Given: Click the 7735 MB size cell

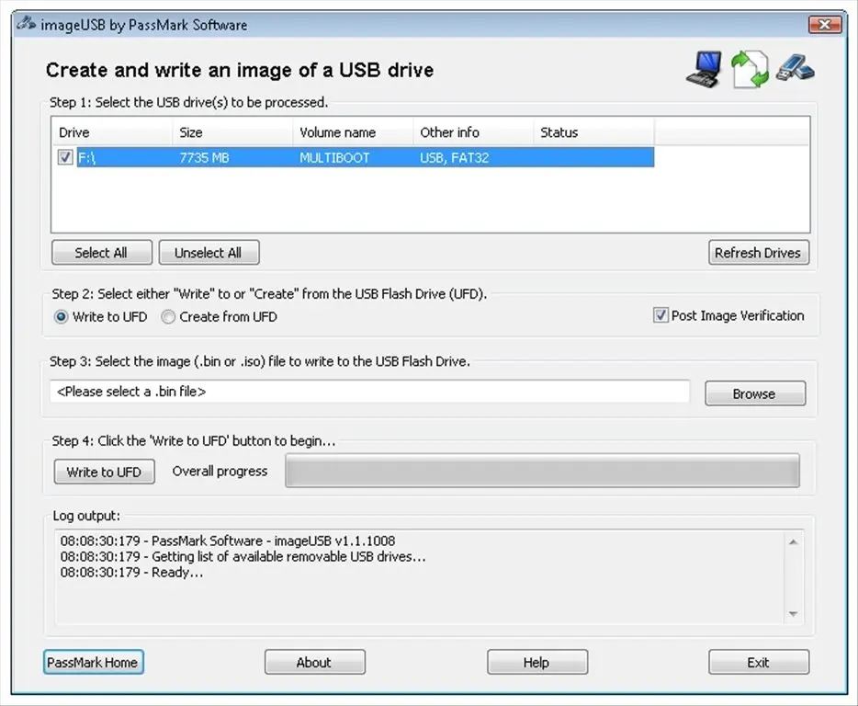Looking at the screenshot, I should pos(204,158).
